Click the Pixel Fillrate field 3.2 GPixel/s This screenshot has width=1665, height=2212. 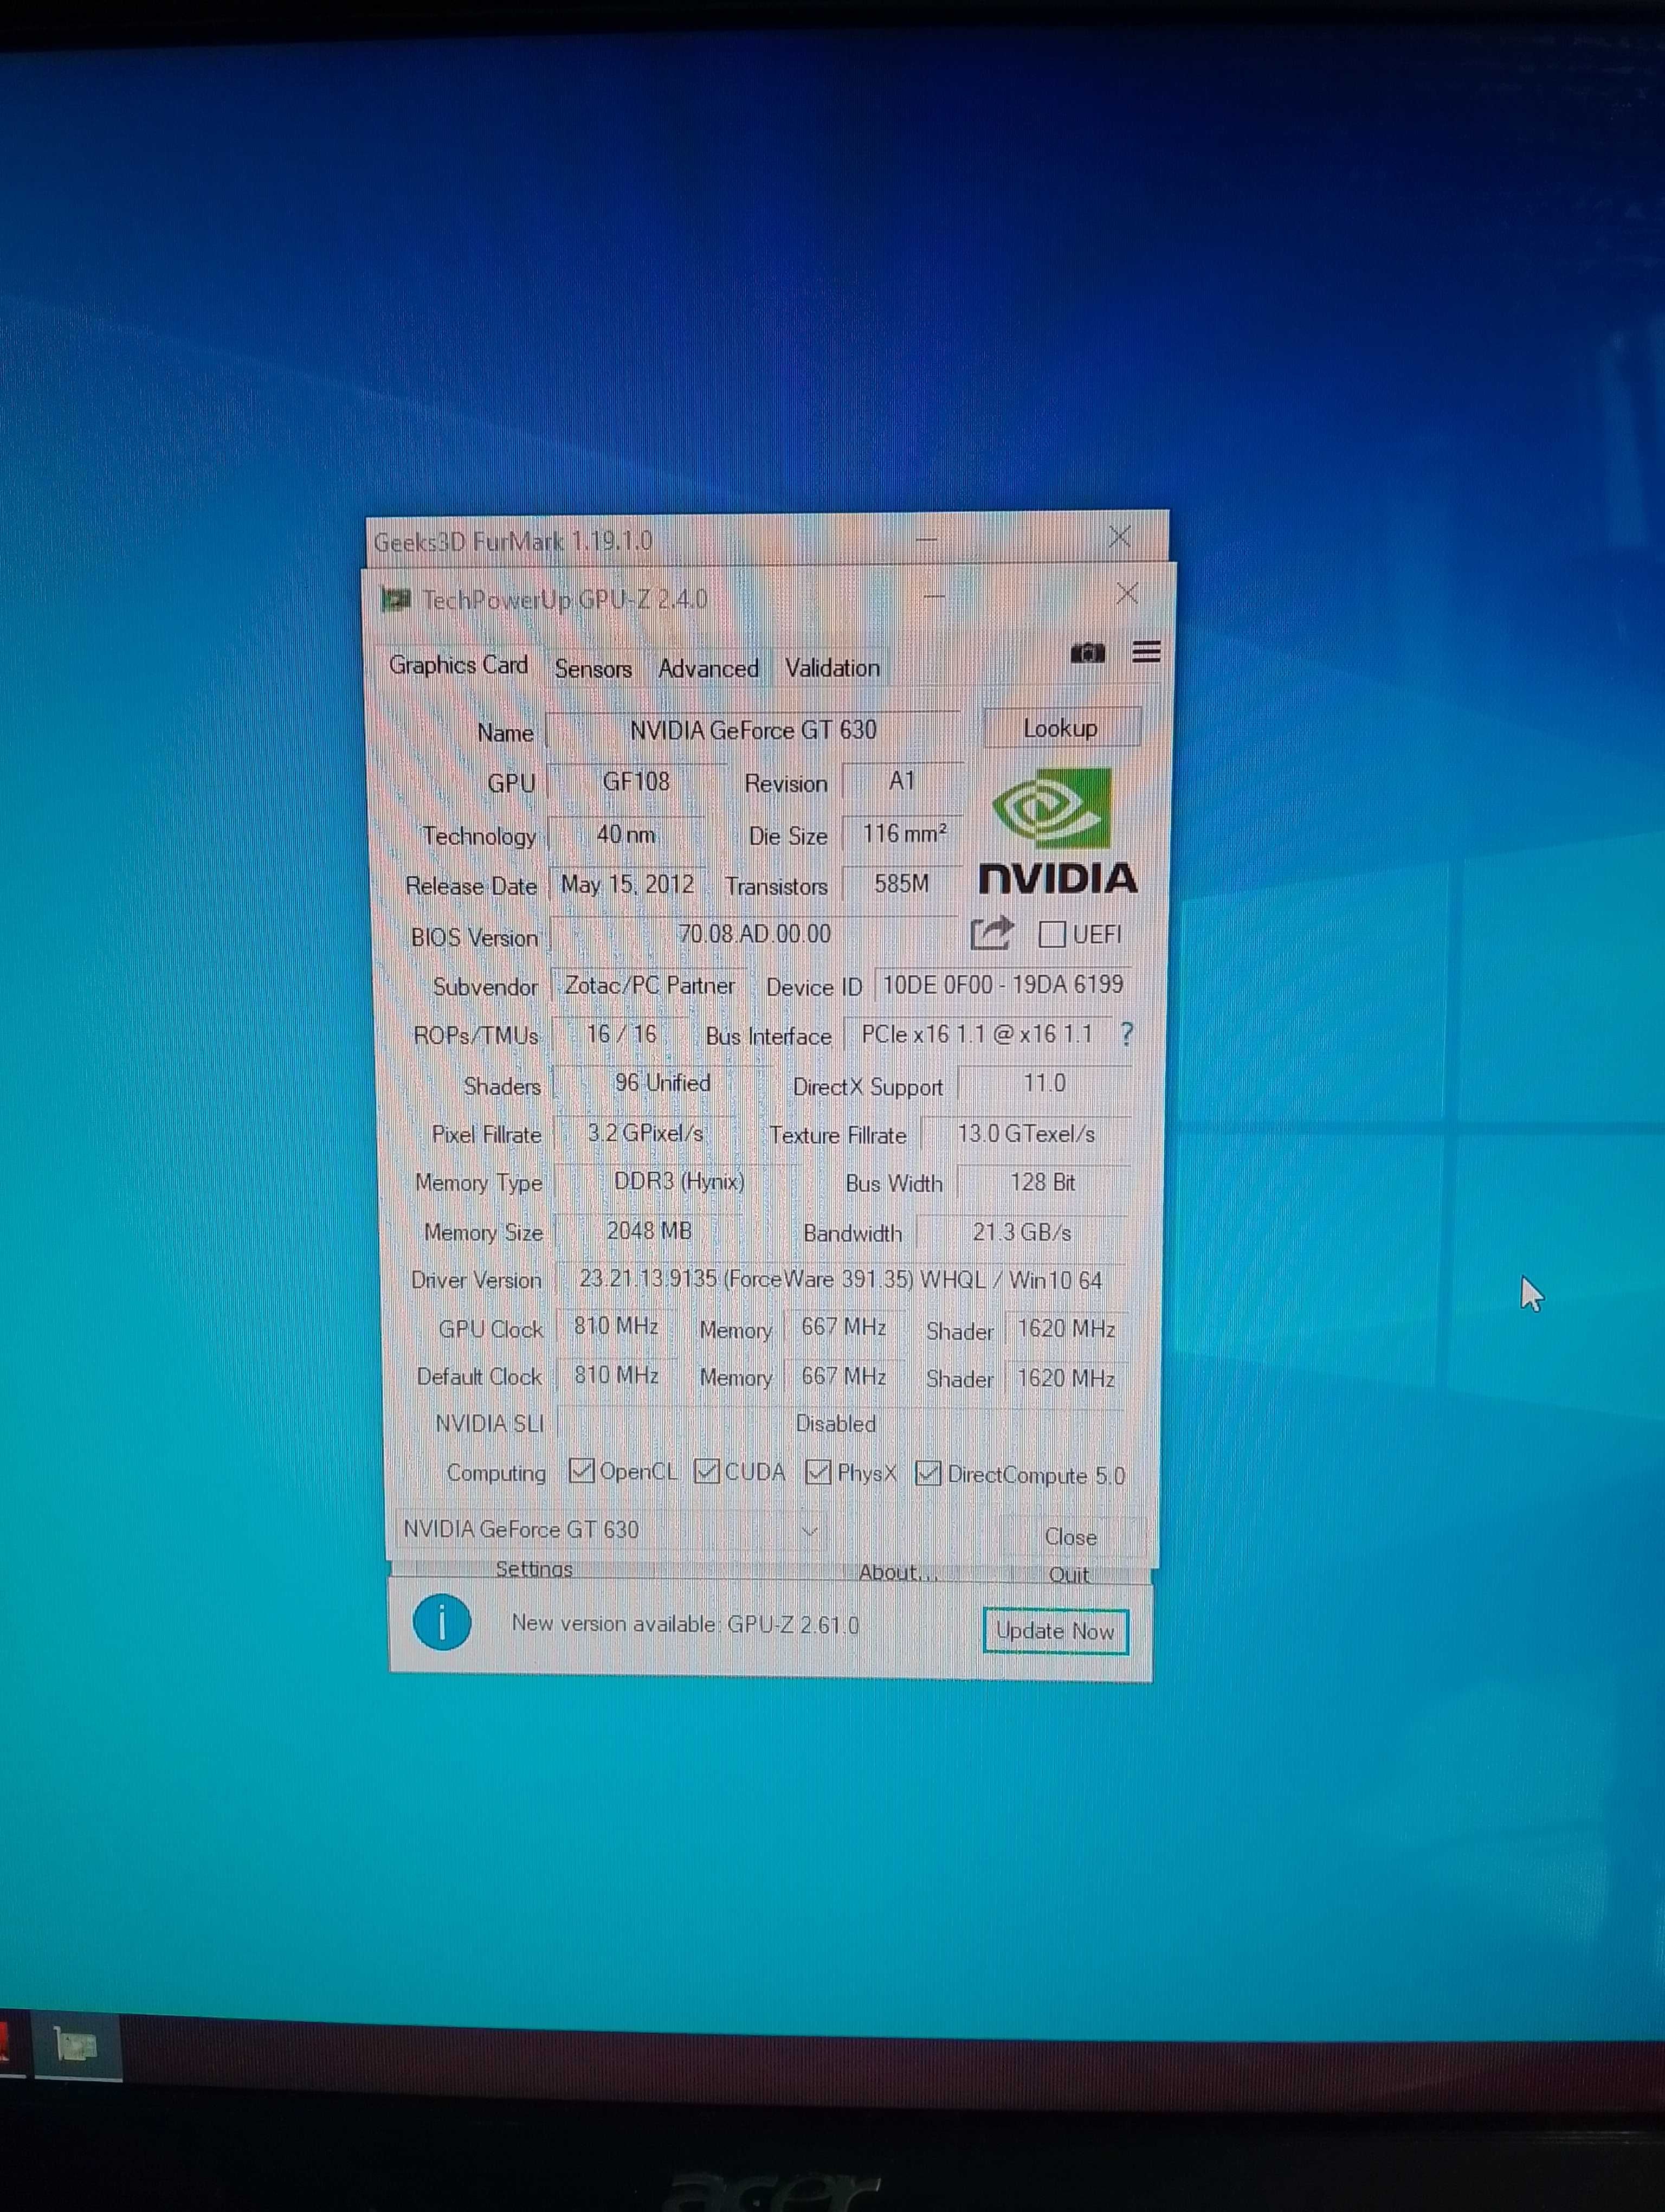[x=644, y=1134]
